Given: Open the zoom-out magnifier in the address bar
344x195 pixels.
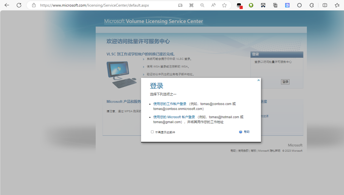Looking at the screenshot, I should pos(202,5).
